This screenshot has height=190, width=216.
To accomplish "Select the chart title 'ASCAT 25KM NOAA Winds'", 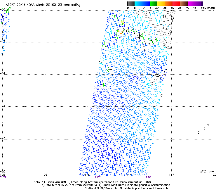I will click(x=25, y=5).
